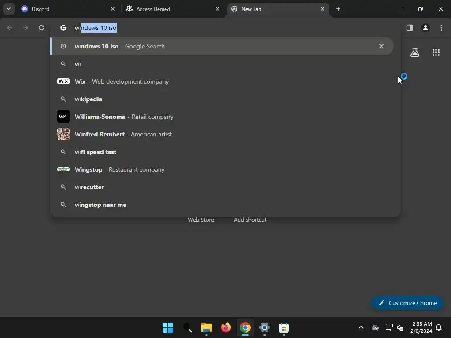451x338 pixels.
Task: Open a new tab with plus button
Action: tap(338, 9)
